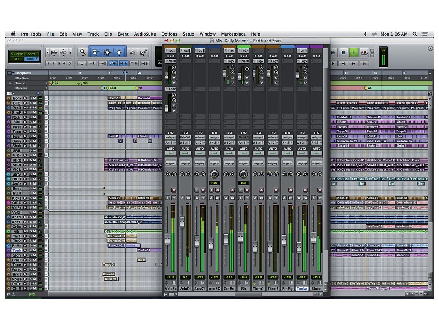
Task: Click the MIDI vertical zoom icon
Action: tap(63, 52)
